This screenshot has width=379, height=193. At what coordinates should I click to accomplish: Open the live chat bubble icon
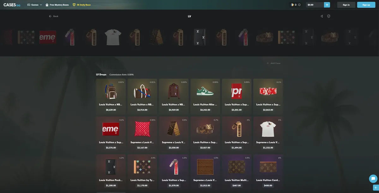click(373, 179)
